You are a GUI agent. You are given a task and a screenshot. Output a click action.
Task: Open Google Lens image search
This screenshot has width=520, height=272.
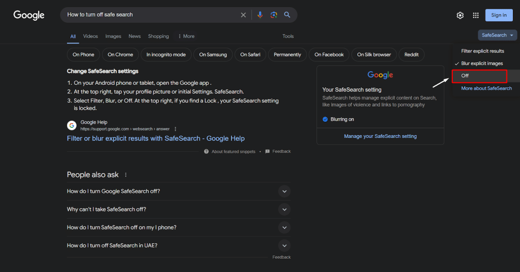tap(274, 15)
